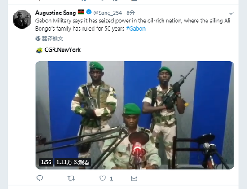Click the reply speech bubble icon
The width and height of the screenshot is (247, 189).
click(x=40, y=178)
